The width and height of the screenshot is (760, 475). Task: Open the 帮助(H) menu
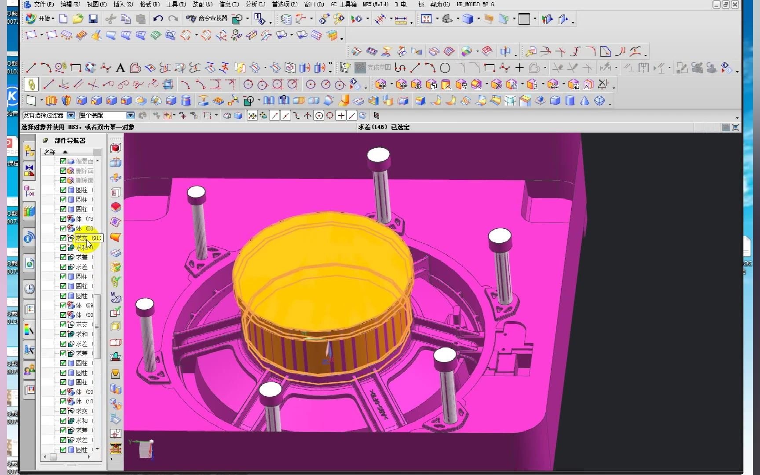pos(440,4)
